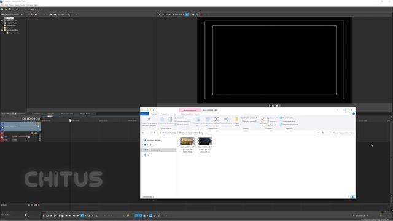The height and width of the screenshot is (221, 393).
Task: Click the Open project folder icon
Action: pos(6,9)
